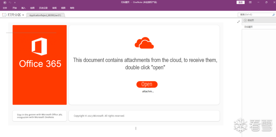Click the Back arrow in title bar
The width and height of the screenshot is (276, 137).
click(5, 3)
